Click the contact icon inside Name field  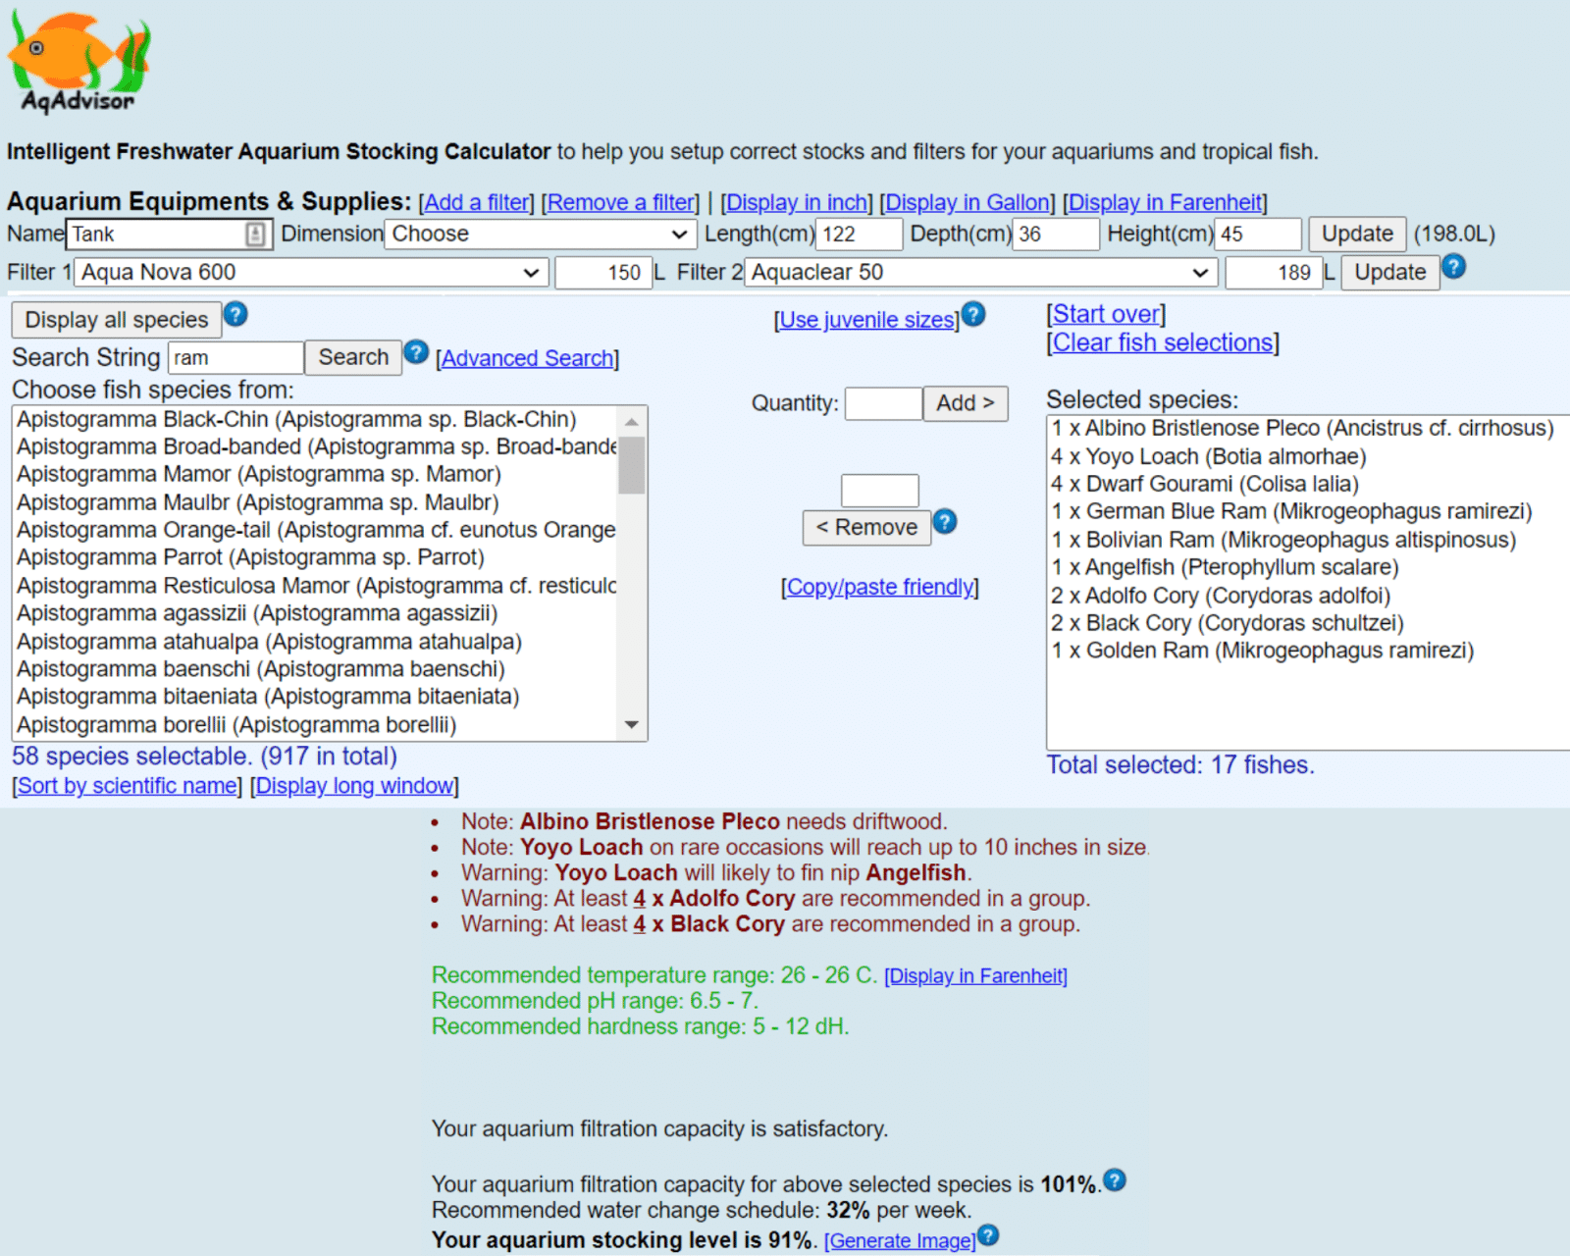(x=255, y=234)
